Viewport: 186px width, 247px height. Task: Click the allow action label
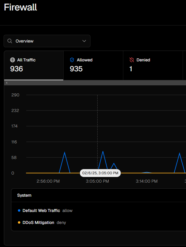pos(67,210)
